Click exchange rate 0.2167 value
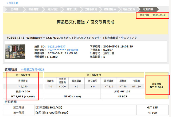171x117 pixels. (108, 50)
